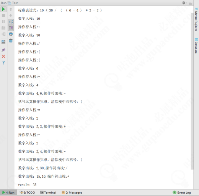
Task: Click the 'result: 25' output line
Action: 27,185
